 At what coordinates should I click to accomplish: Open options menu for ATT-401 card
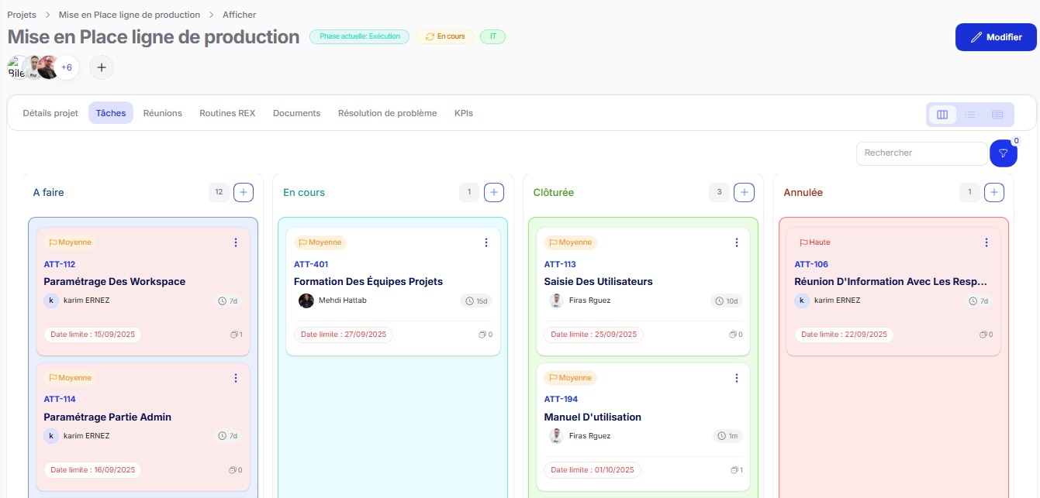[486, 242]
